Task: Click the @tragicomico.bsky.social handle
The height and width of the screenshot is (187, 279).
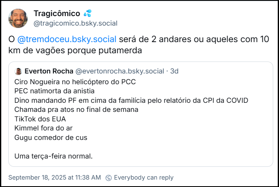Action: tap(75, 23)
